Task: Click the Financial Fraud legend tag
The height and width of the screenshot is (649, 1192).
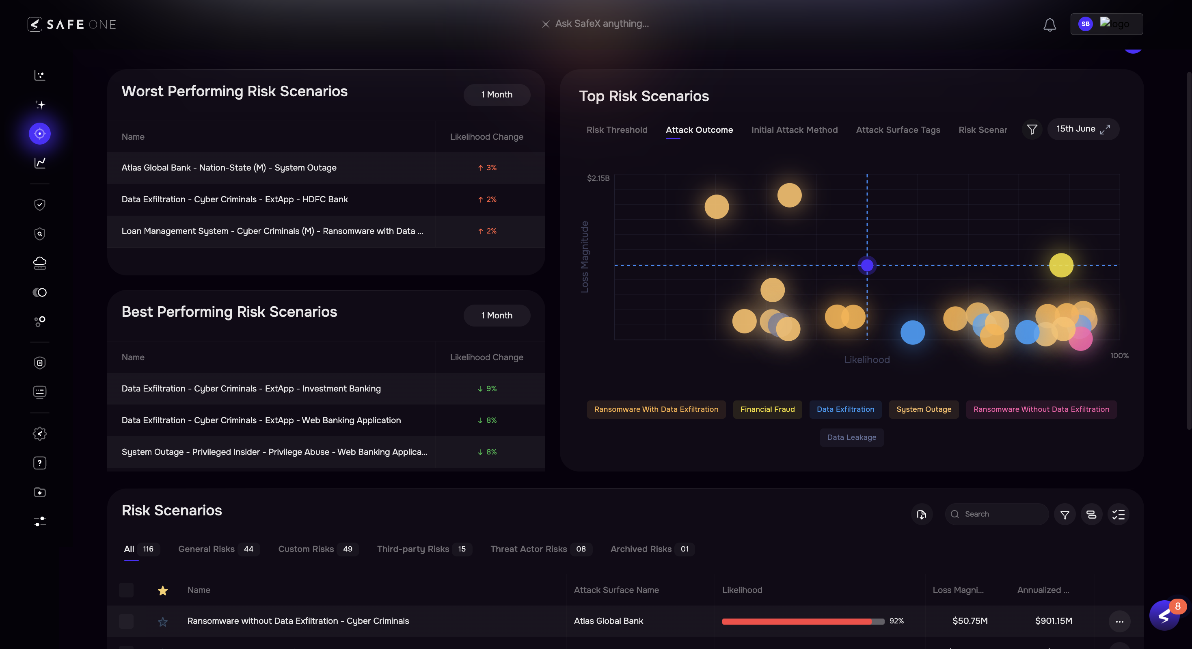Action: click(767, 410)
